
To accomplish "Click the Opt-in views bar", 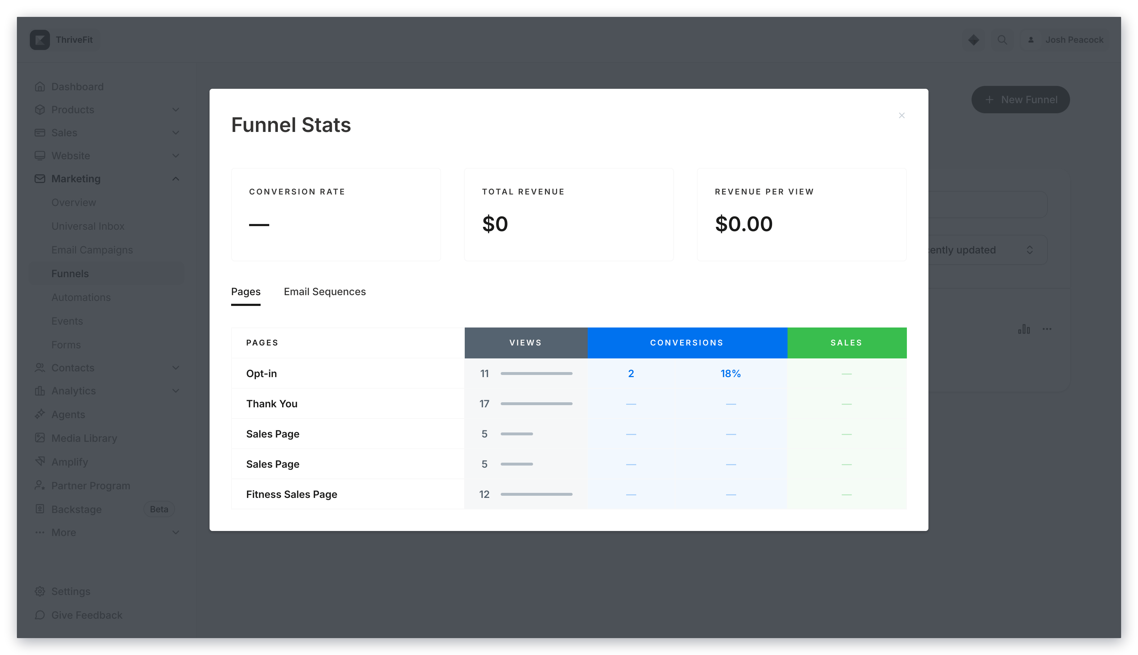I will tap(536, 374).
